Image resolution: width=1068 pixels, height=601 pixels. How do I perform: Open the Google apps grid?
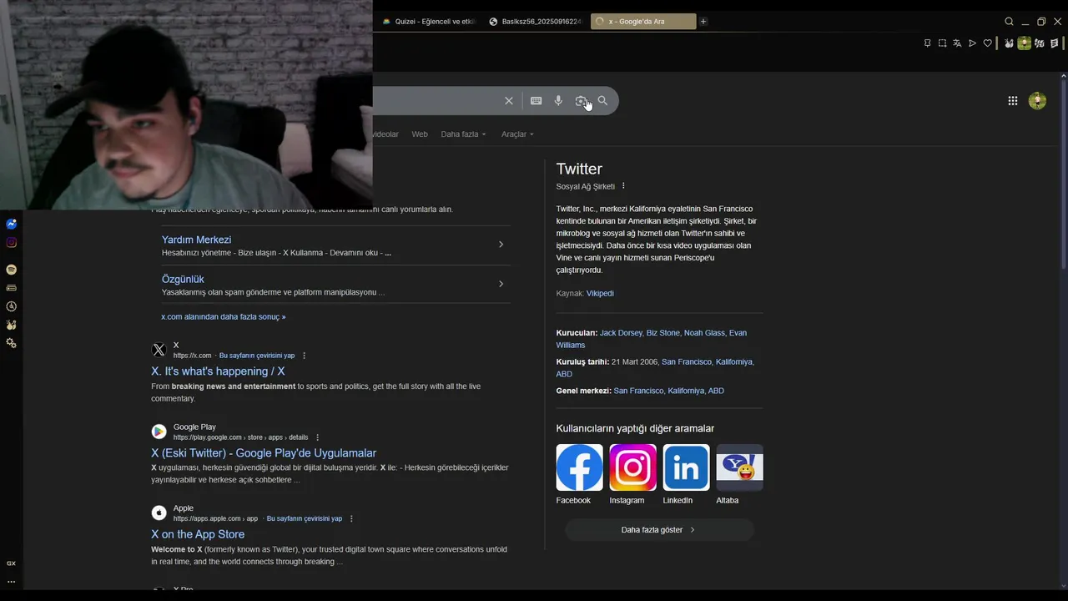pyautogui.click(x=1013, y=101)
